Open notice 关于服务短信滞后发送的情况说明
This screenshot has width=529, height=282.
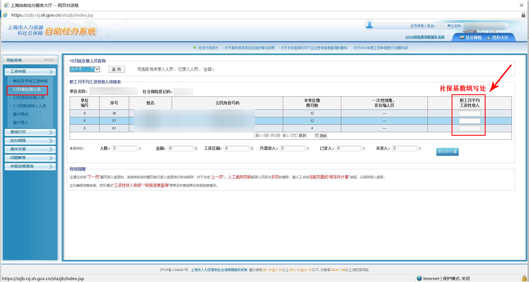tap(249, 48)
